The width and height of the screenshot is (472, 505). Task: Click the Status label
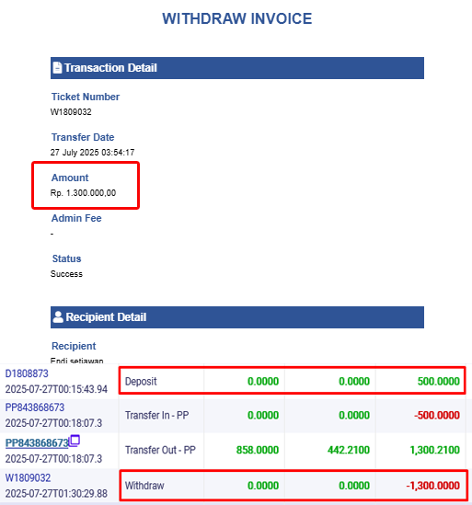[x=66, y=258]
